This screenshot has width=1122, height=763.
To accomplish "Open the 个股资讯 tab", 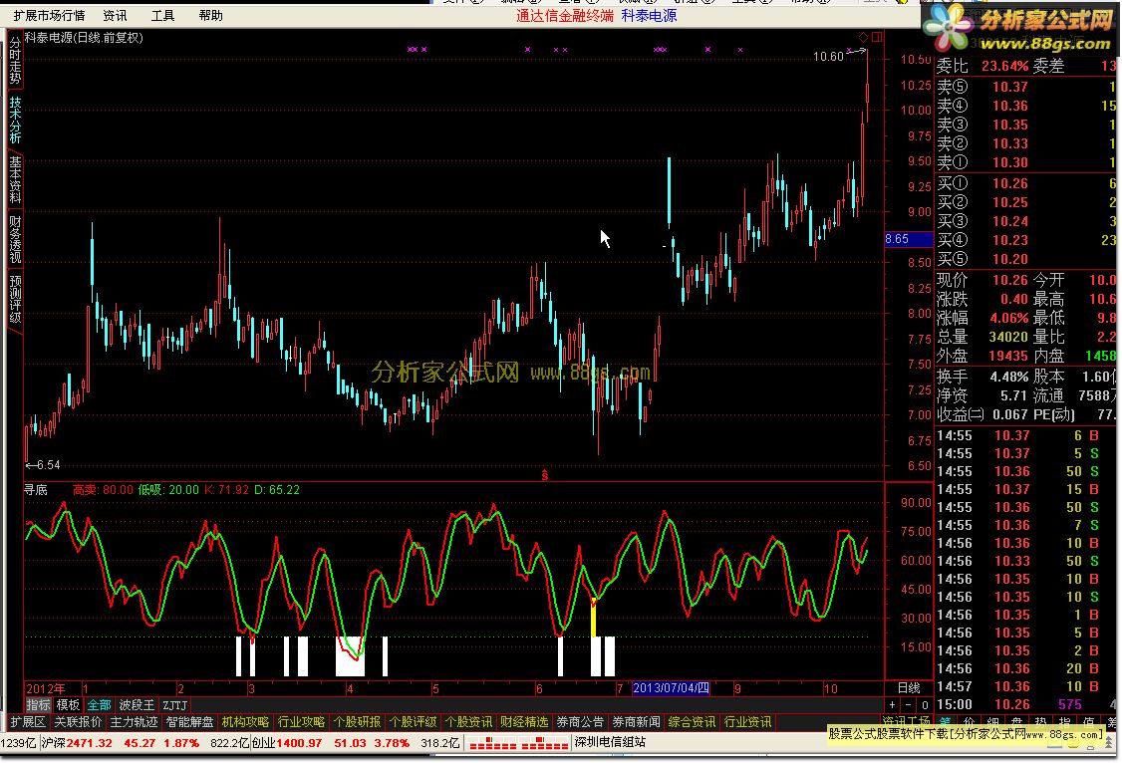I will click(468, 722).
